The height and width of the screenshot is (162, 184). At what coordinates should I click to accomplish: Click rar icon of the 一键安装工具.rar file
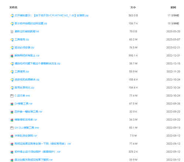[x=12, y=112]
